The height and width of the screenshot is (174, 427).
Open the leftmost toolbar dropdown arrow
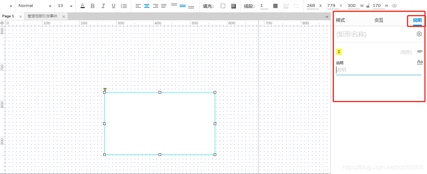point(11,6)
